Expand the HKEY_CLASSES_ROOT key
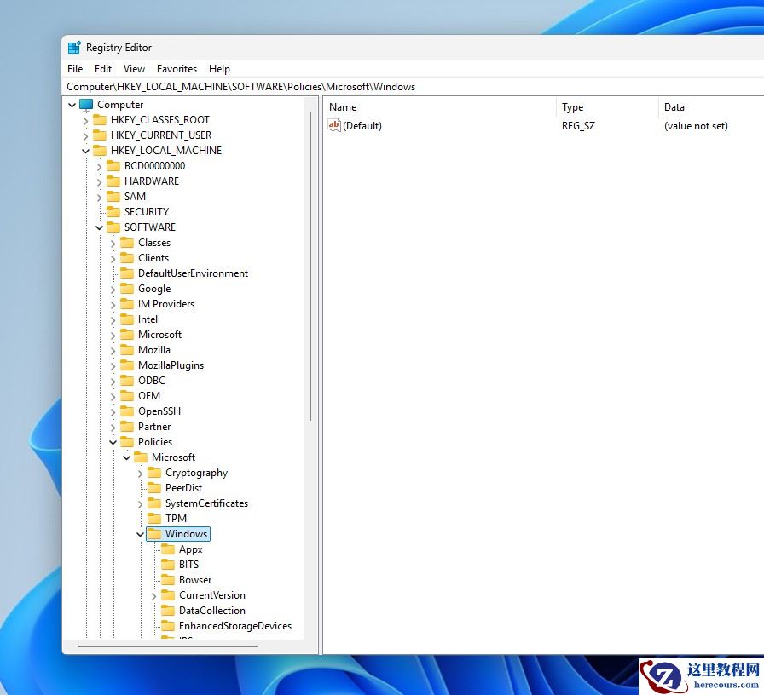764x695 pixels. tap(84, 119)
